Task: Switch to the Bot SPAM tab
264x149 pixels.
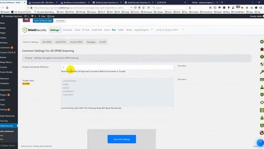Action: 47,42
